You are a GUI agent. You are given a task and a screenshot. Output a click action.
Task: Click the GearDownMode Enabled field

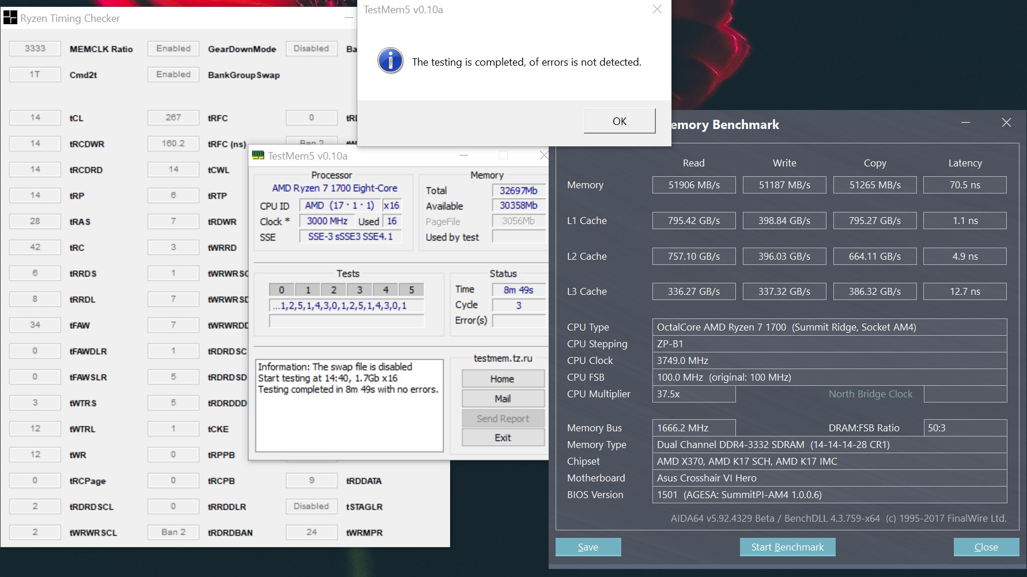(173, 48)
